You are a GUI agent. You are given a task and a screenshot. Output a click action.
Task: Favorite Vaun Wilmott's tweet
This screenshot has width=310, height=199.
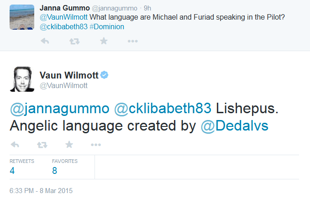[69, 145]
